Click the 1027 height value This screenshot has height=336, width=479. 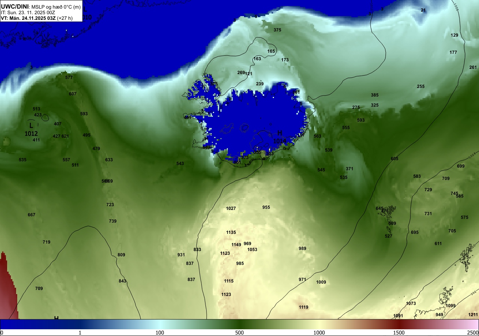point(231,208)
